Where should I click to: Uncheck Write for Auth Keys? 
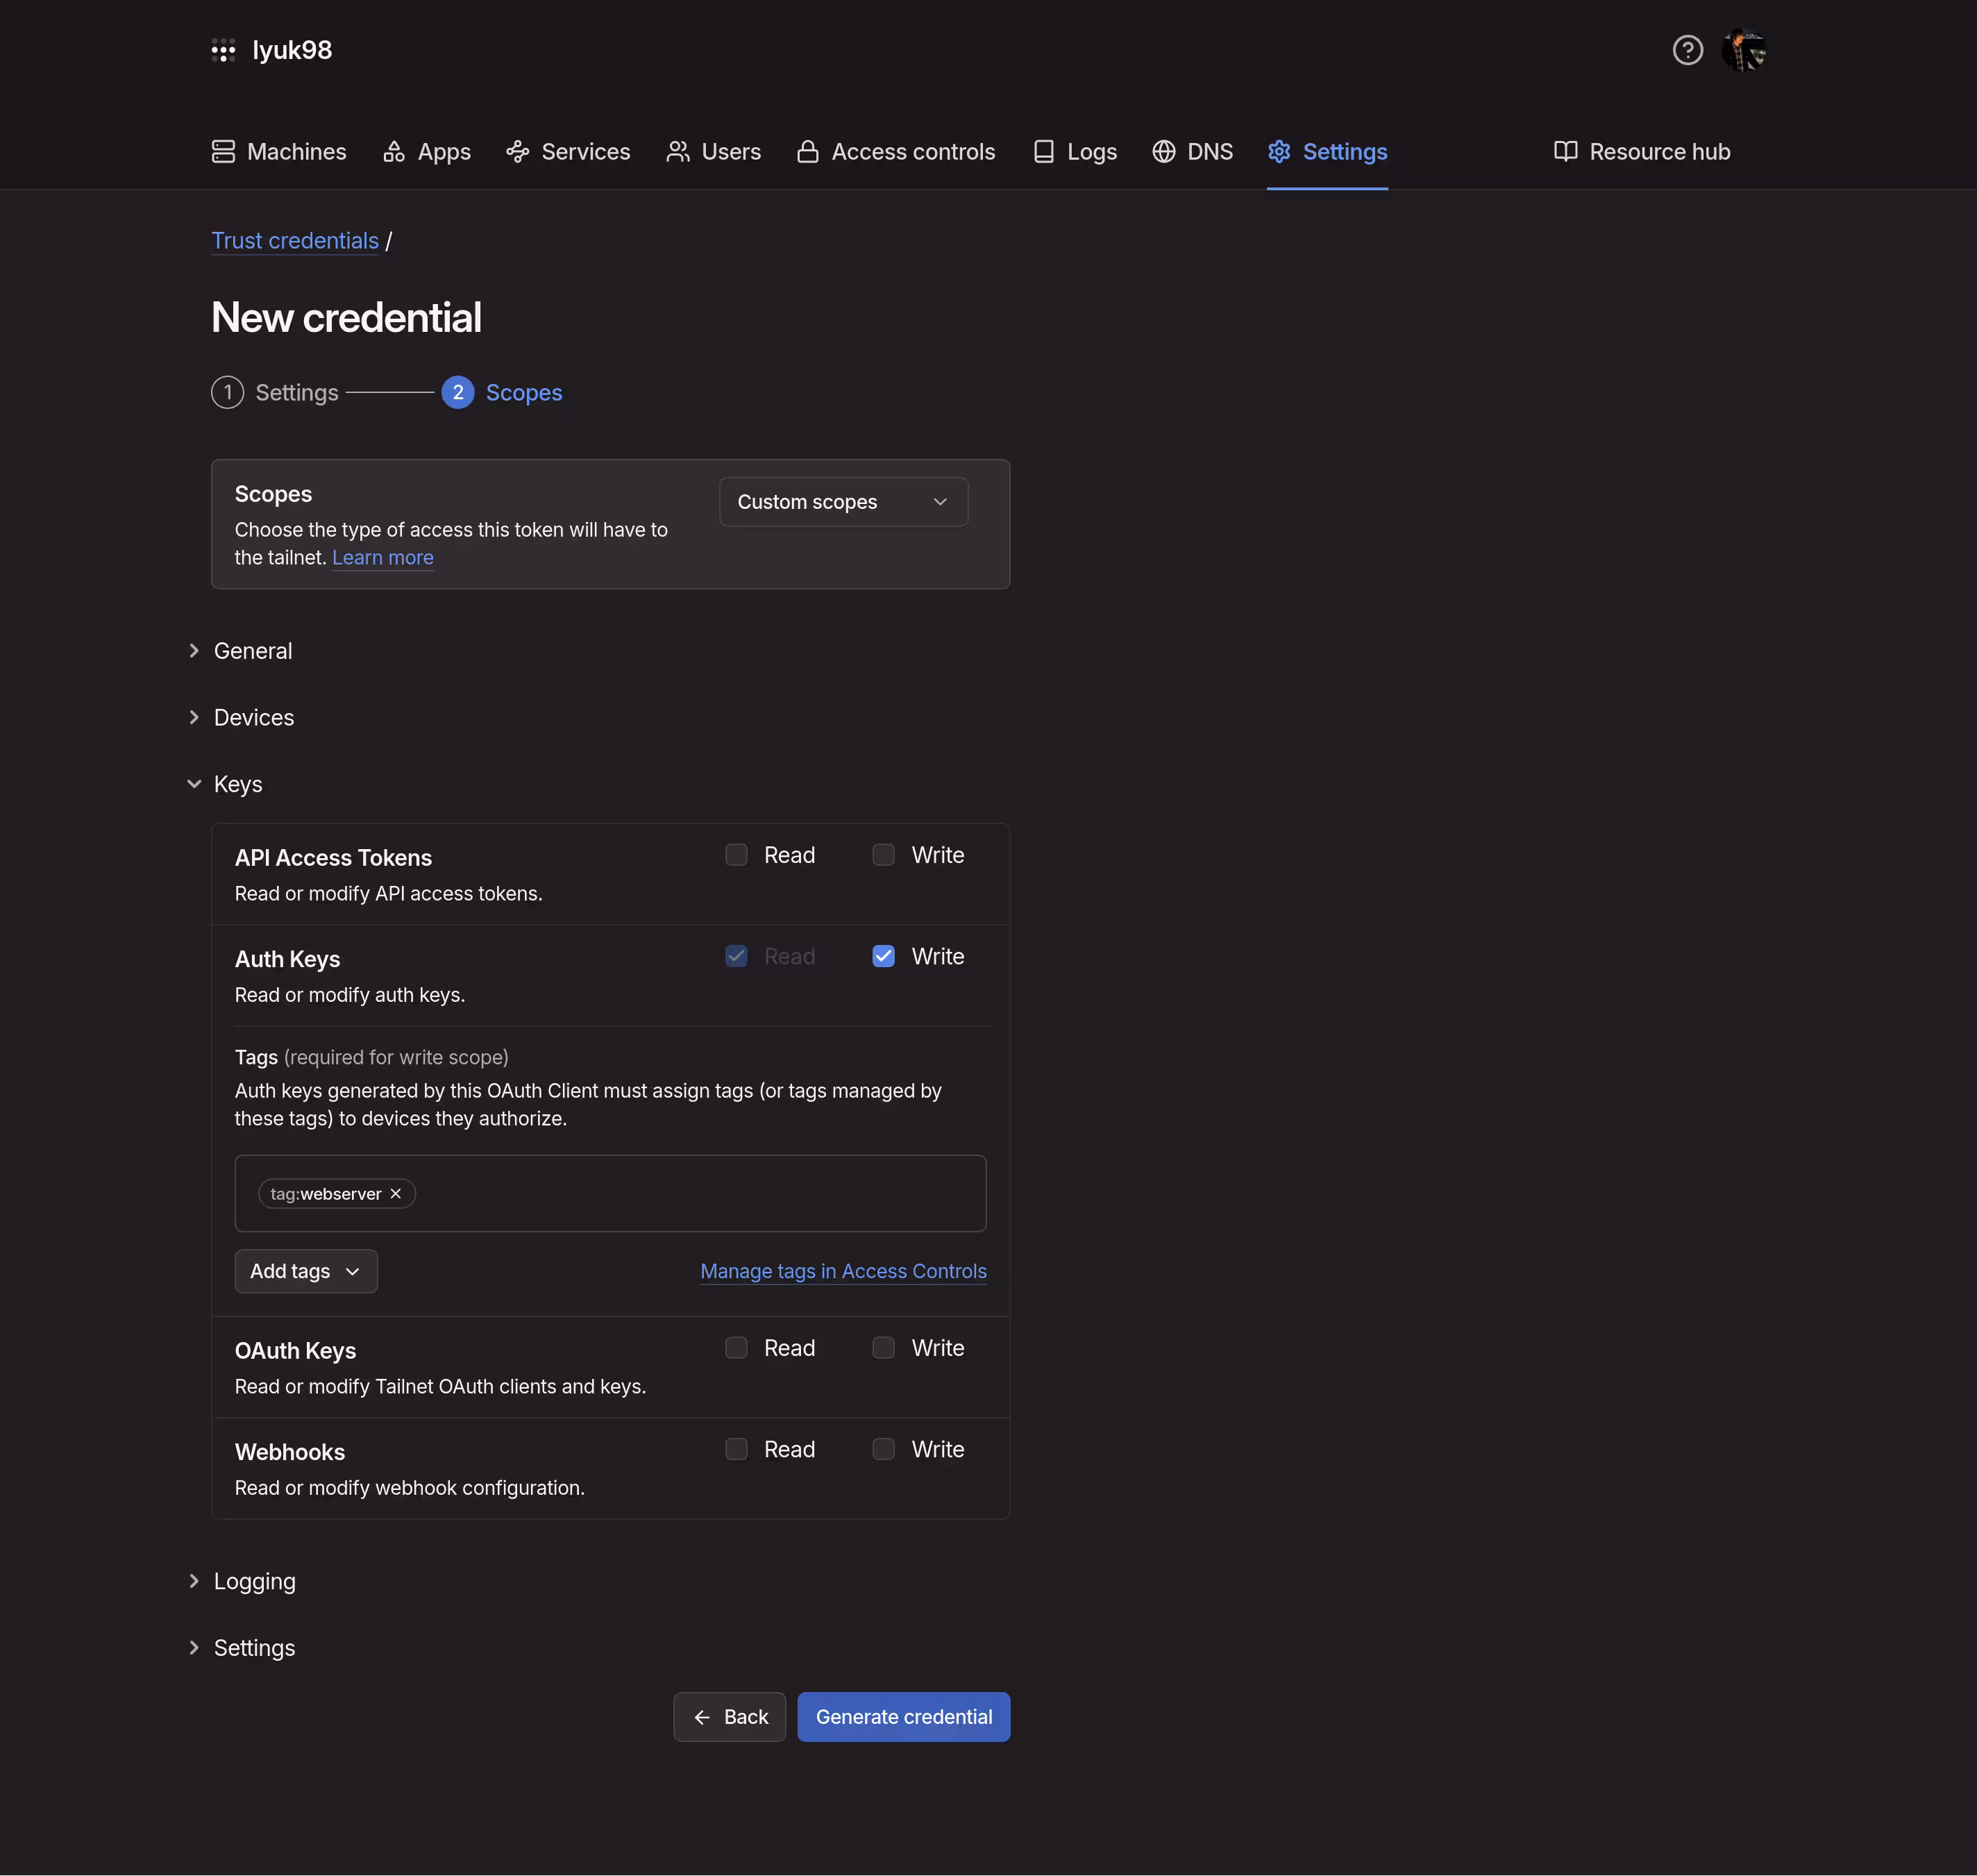point(883,956)
